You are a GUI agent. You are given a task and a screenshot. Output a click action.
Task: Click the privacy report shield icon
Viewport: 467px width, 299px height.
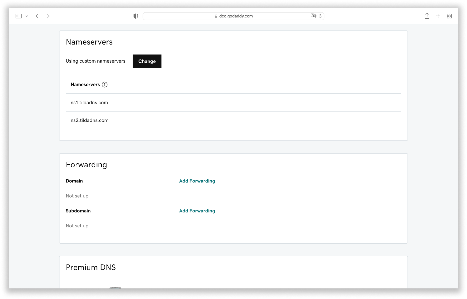(x=135, y=16)
